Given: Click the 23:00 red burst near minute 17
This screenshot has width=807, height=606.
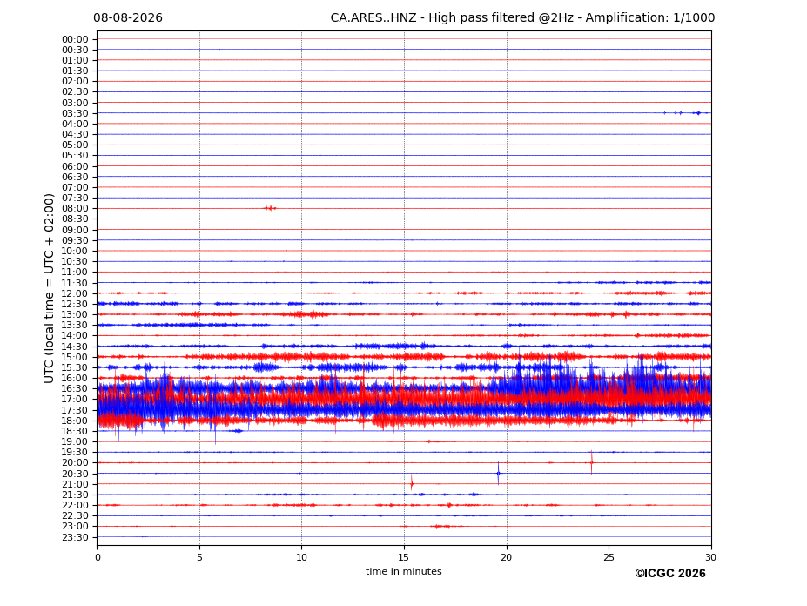Looking at the screenshot, I should pyautogui.click(x=442, y=526).
